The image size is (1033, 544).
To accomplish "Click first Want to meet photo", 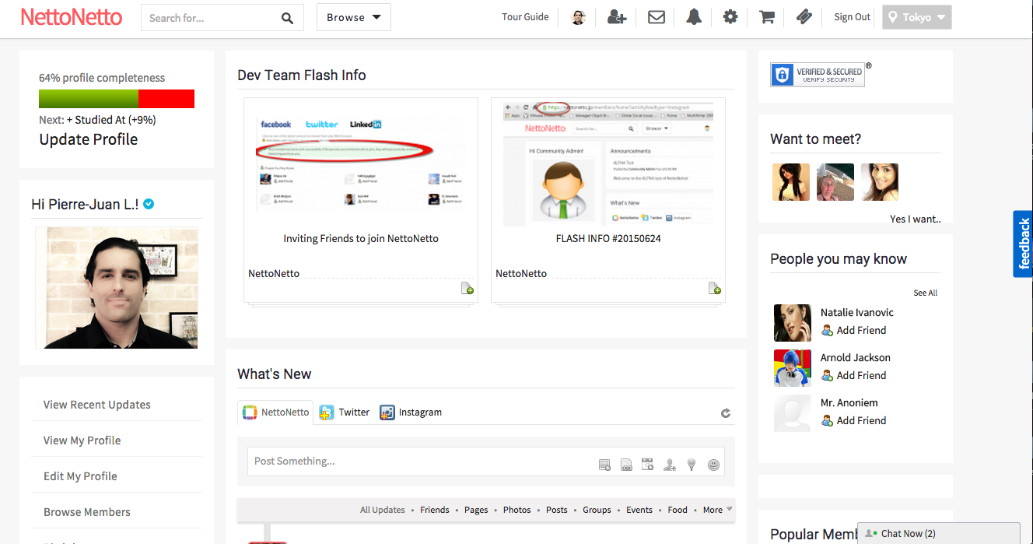I will [791, 182].
